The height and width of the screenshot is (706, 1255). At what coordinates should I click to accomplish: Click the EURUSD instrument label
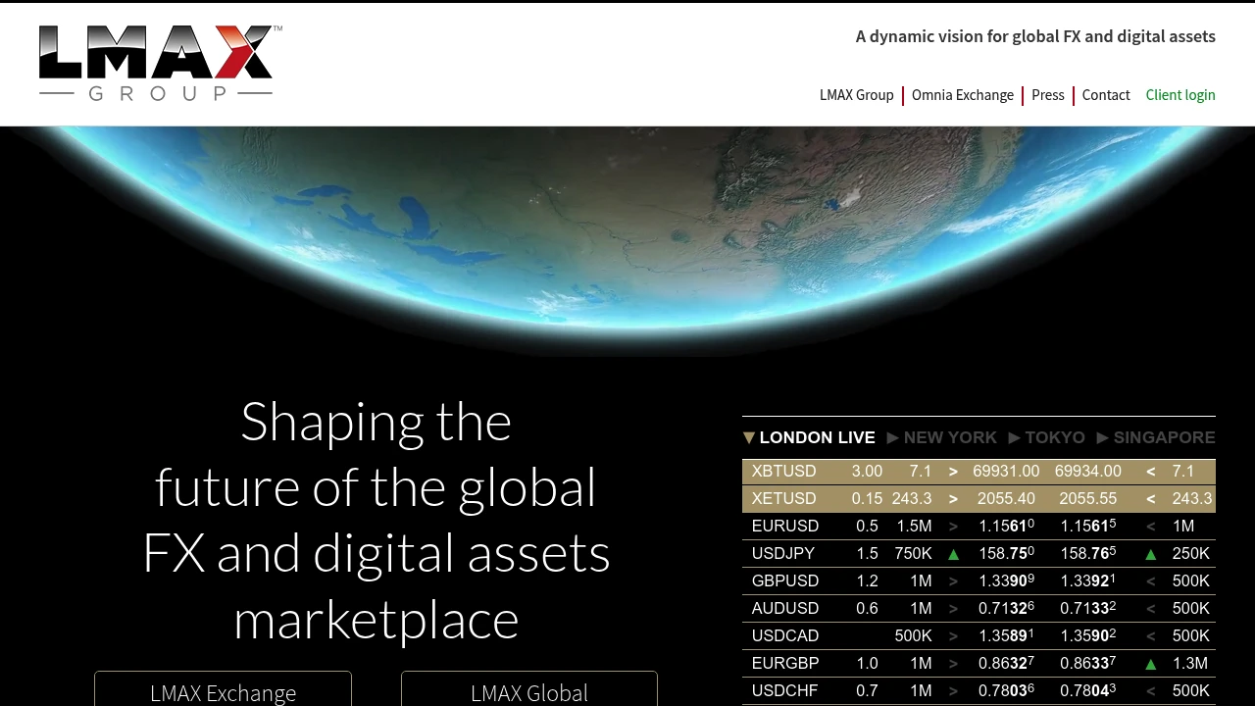(x=784, y=527)
